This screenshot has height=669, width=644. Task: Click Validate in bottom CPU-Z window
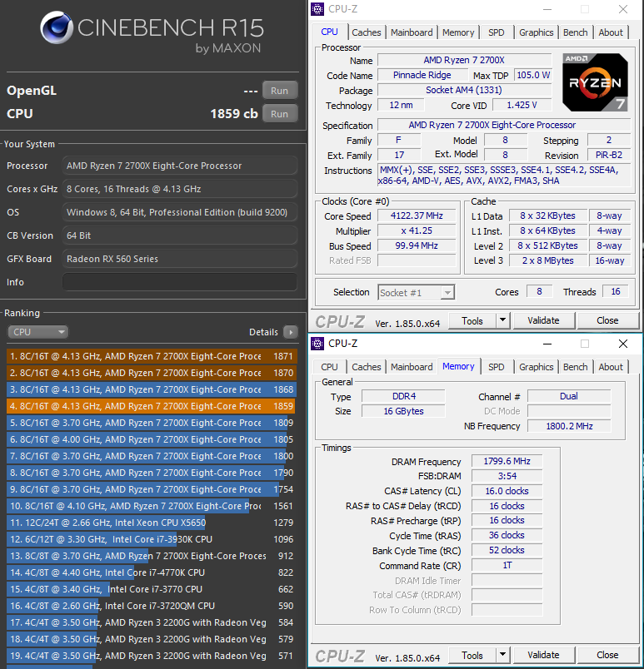(543, 655)
